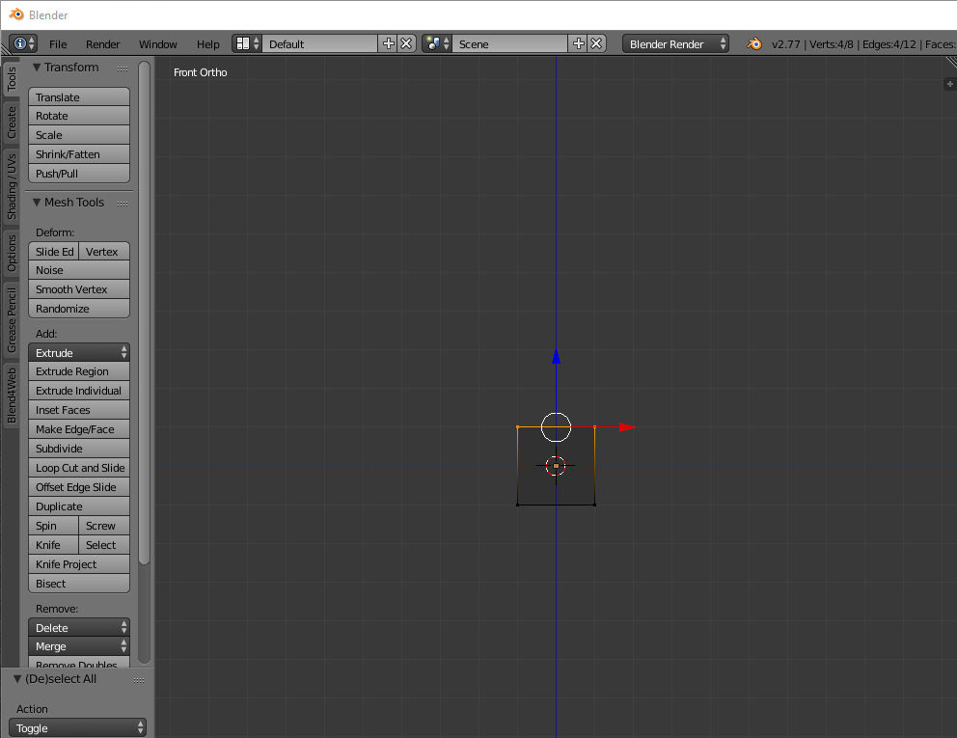Click the Scale button
The image size is (957, 738).
click(x=79, y=135)
